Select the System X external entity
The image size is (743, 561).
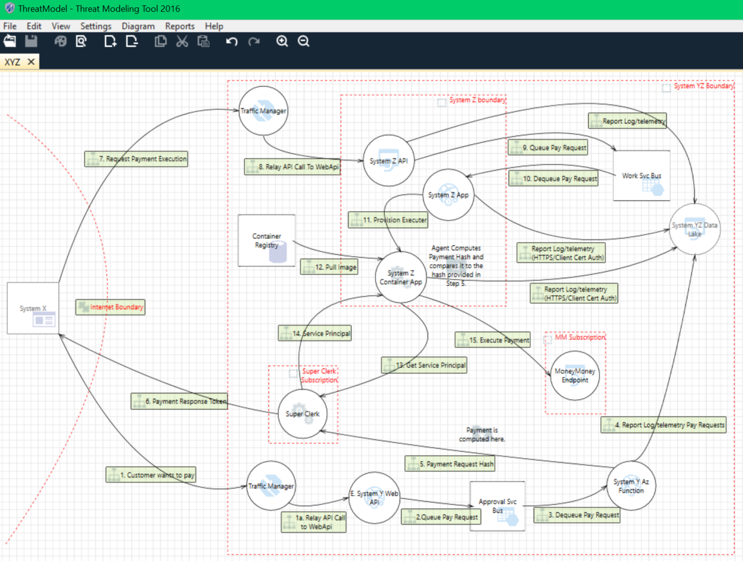pos(33,308)
